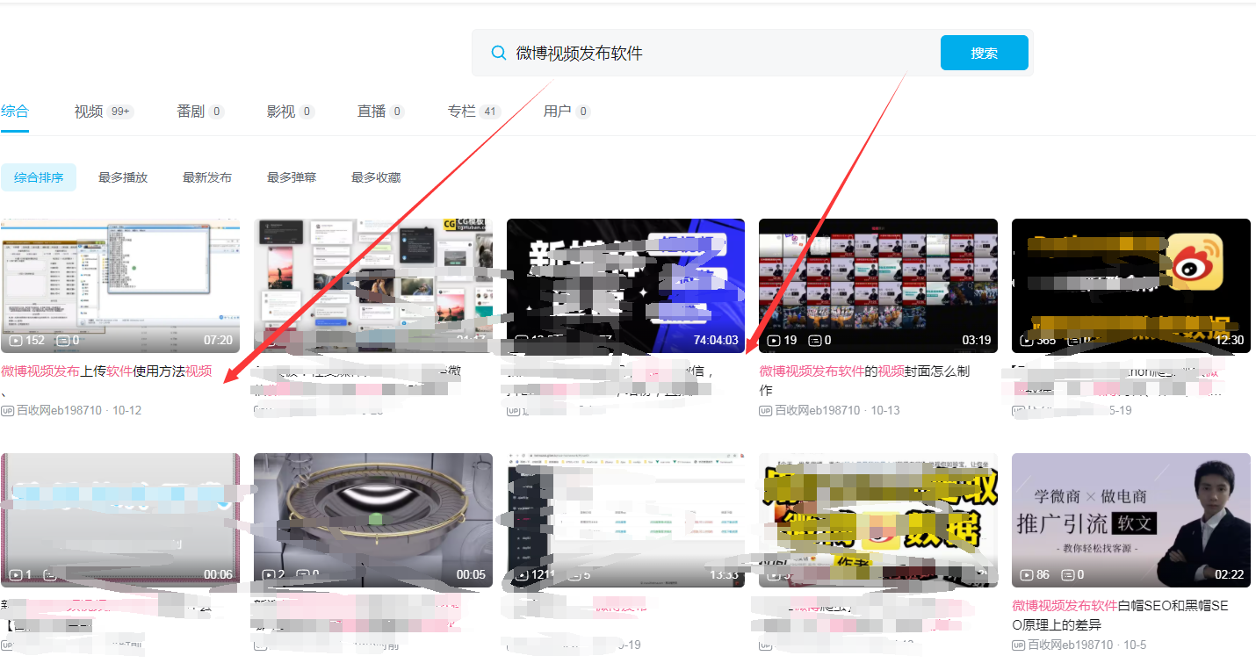Viewport: 1256px width, 663px height.
Task: Click the magnifier icon in search box
Action: point(498,53)
